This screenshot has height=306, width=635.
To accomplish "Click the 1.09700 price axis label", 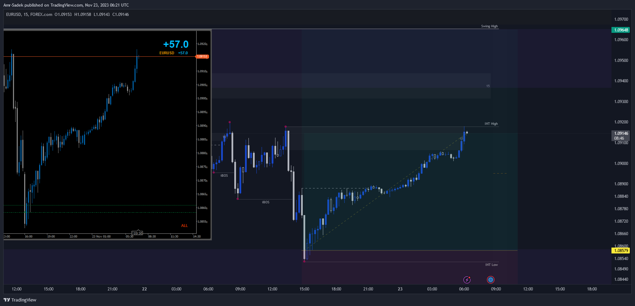I will coord(621,19).
